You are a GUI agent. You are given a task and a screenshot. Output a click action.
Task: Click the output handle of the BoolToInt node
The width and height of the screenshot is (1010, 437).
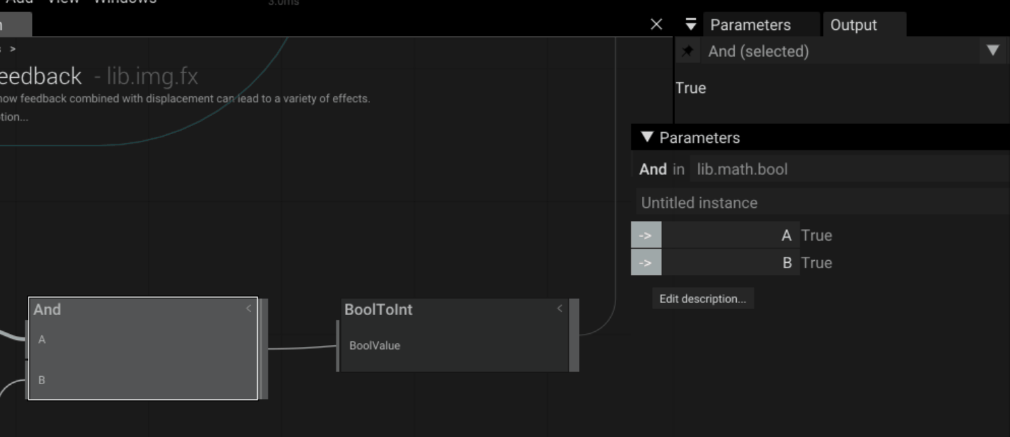(574, 335)
